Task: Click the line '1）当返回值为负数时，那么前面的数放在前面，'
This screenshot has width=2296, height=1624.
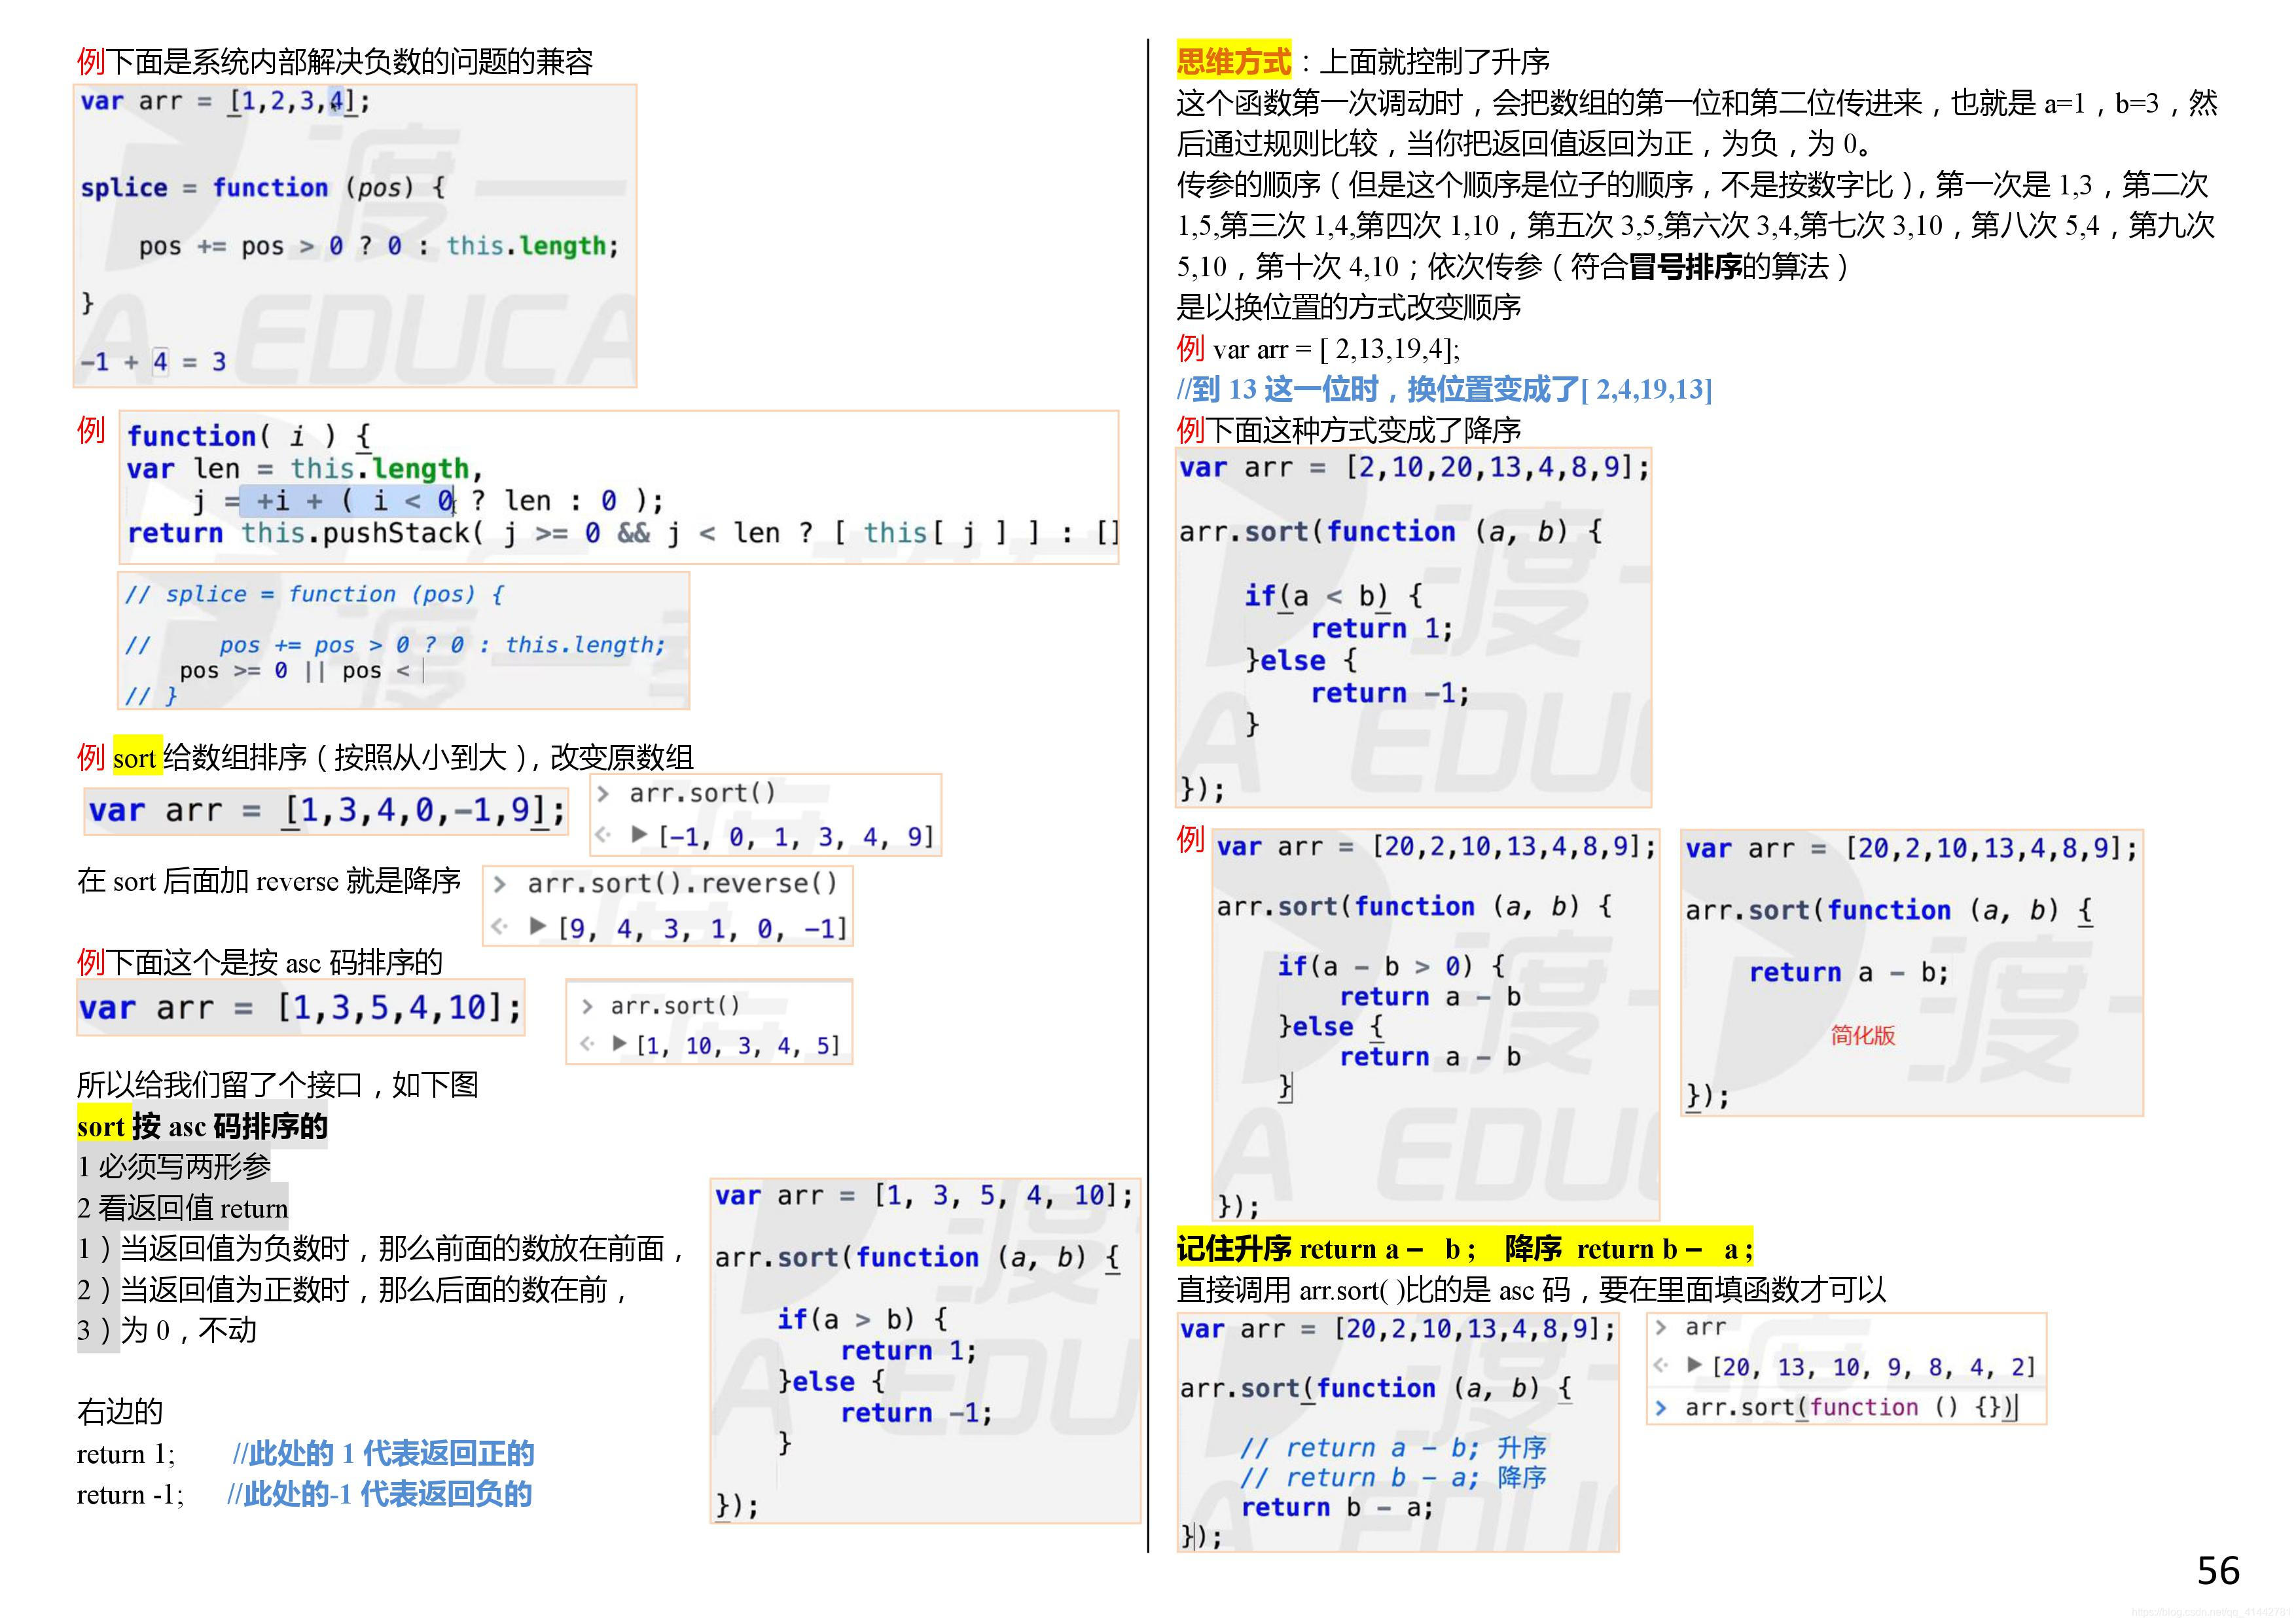Action: point(383,1249)
